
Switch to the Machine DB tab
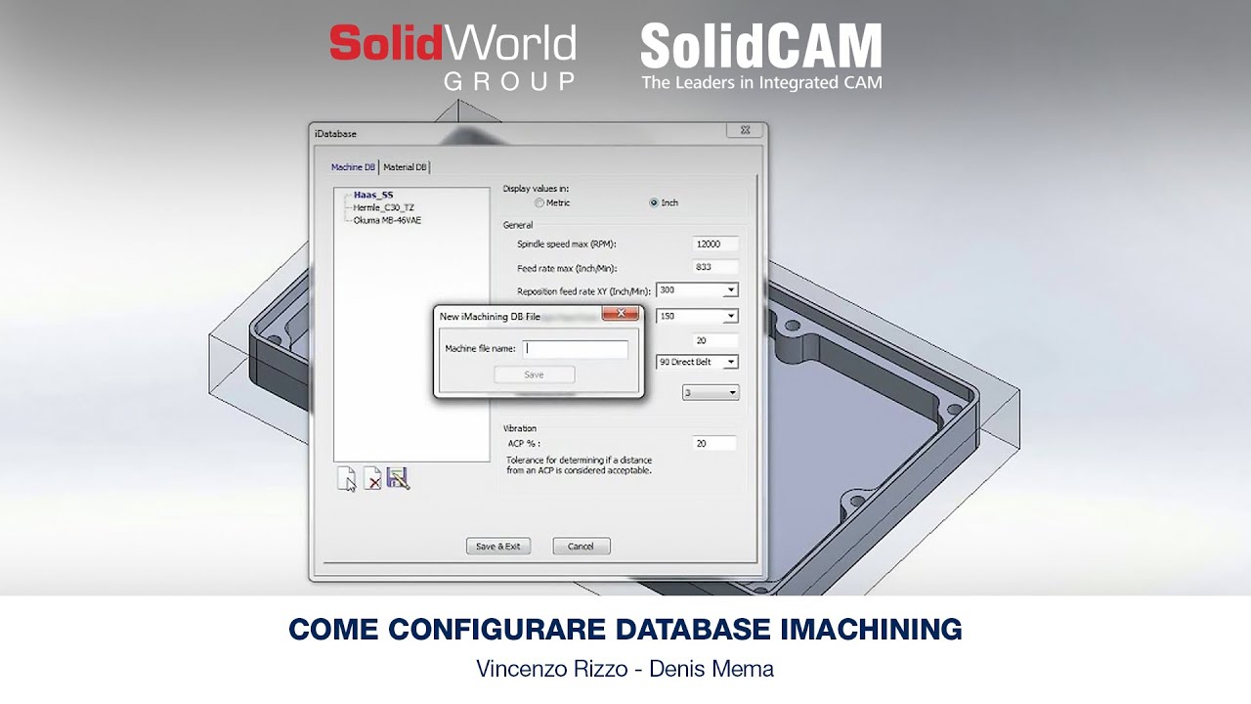(x=353, y=167)
